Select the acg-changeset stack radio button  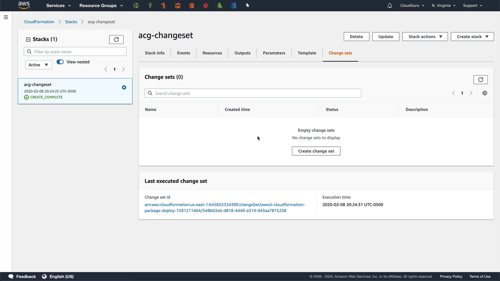[124, 87]
